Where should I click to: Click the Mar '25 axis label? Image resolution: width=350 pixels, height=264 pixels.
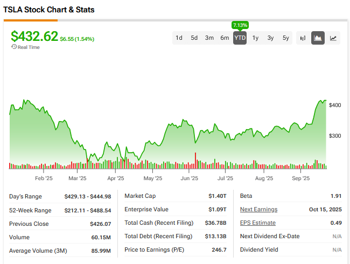click(77, 178)
